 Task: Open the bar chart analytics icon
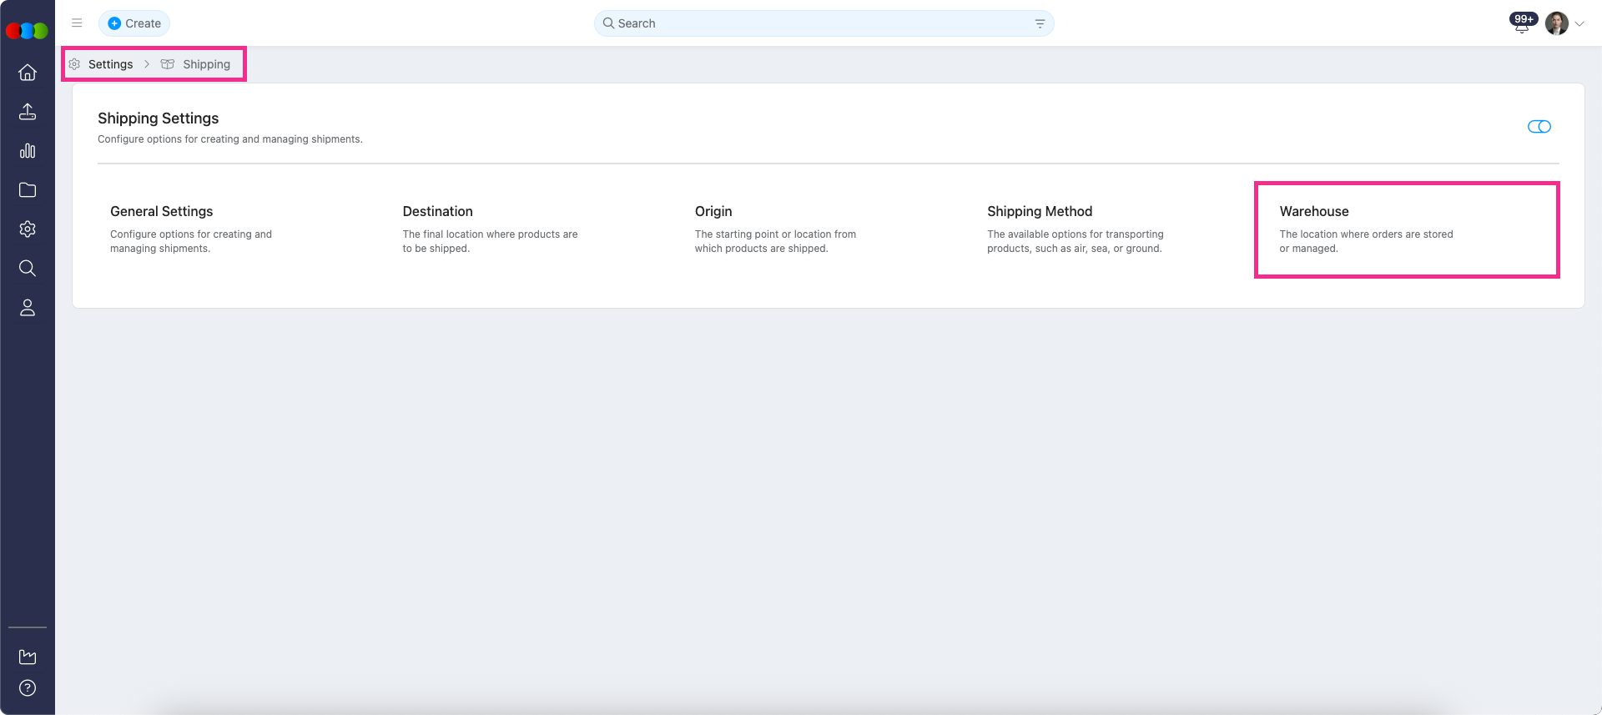point(28,151)
